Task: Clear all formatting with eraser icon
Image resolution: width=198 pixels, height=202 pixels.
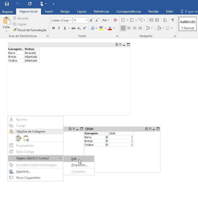Action: pyautogui.click(x=115, y=20)
